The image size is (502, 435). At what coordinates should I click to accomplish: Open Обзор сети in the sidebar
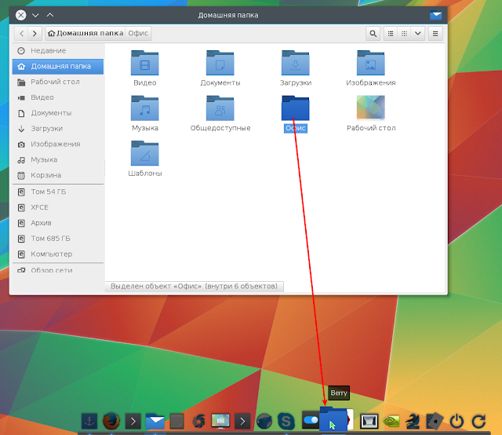(x=58, y=269)
